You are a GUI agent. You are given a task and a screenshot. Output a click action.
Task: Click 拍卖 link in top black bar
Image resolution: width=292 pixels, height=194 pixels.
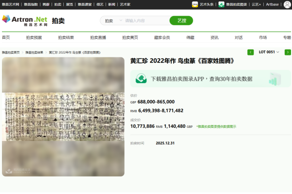click(x=57, y=4)
